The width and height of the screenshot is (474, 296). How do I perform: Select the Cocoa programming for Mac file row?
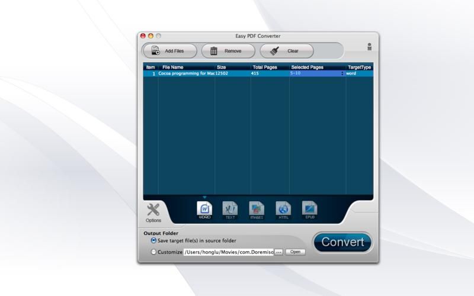coord(258,73)
